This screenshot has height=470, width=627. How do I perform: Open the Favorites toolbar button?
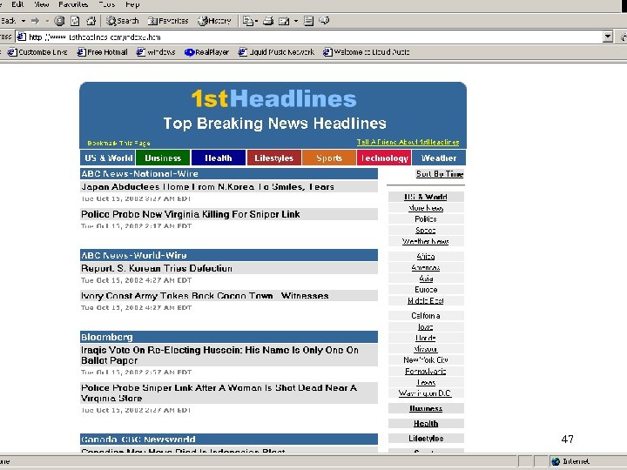coord(168,21)
